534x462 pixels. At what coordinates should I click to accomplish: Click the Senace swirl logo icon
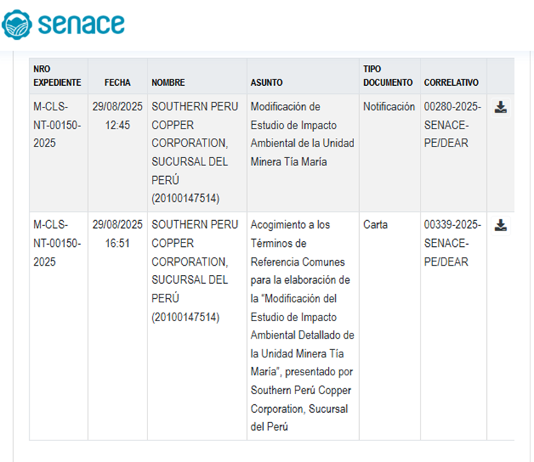(x=17, y=23)
